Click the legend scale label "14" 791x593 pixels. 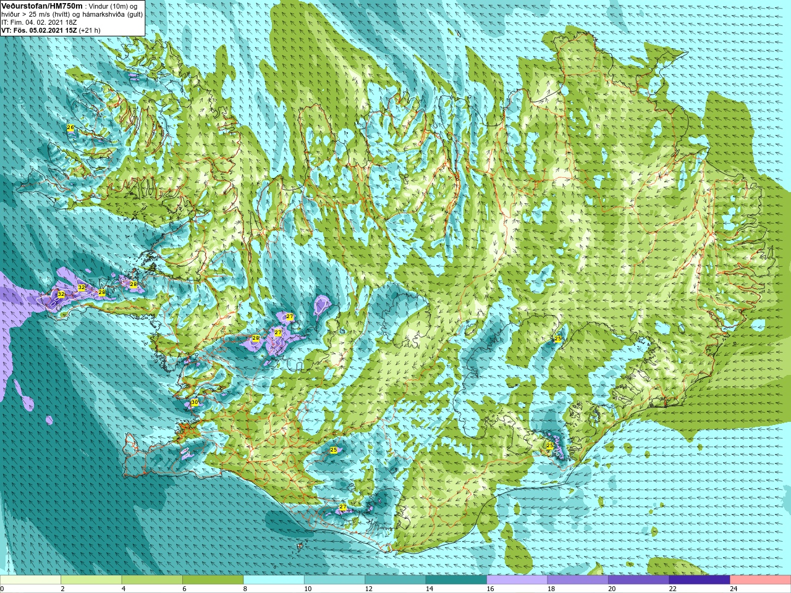pyautogui.click(x=429, y=589)
